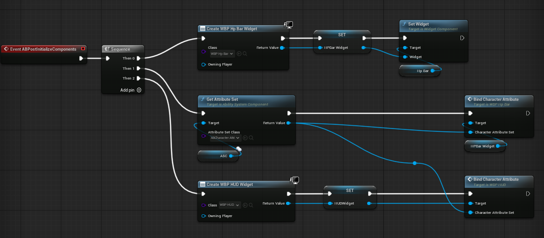Select the Get Attribute Set node title
This screenshot has width=544, height=238.
click(x=223, y=99)
